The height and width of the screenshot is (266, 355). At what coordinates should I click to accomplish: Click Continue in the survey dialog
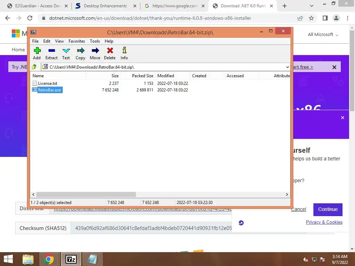point(328,210)
